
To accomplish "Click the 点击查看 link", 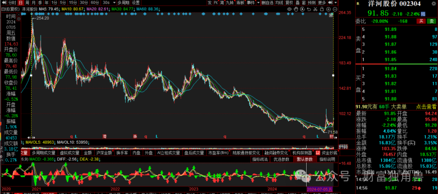I will (x=426, y=106).
